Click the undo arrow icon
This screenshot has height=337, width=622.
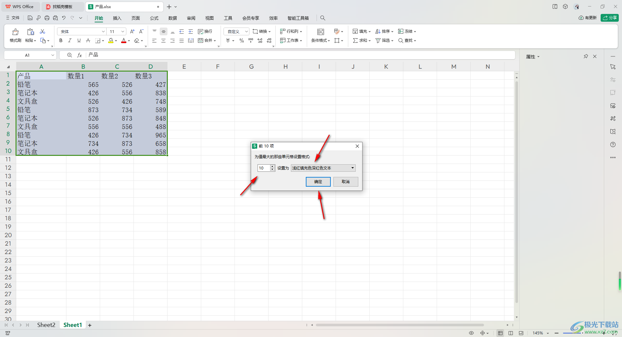tap(64, 18)
